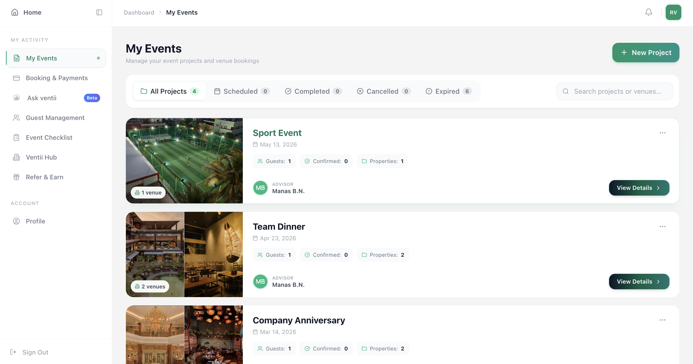
Task: Click Sport Event Guests: 1 chip
Action: coord(274,161)
